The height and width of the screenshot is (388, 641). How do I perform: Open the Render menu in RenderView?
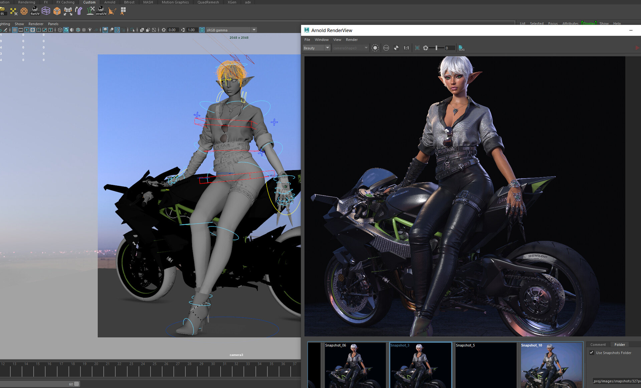352,40
